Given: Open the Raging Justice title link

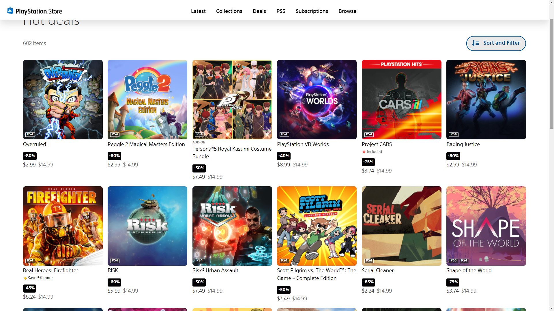Looking at the screenshot, I should click(x=463, y=144).
